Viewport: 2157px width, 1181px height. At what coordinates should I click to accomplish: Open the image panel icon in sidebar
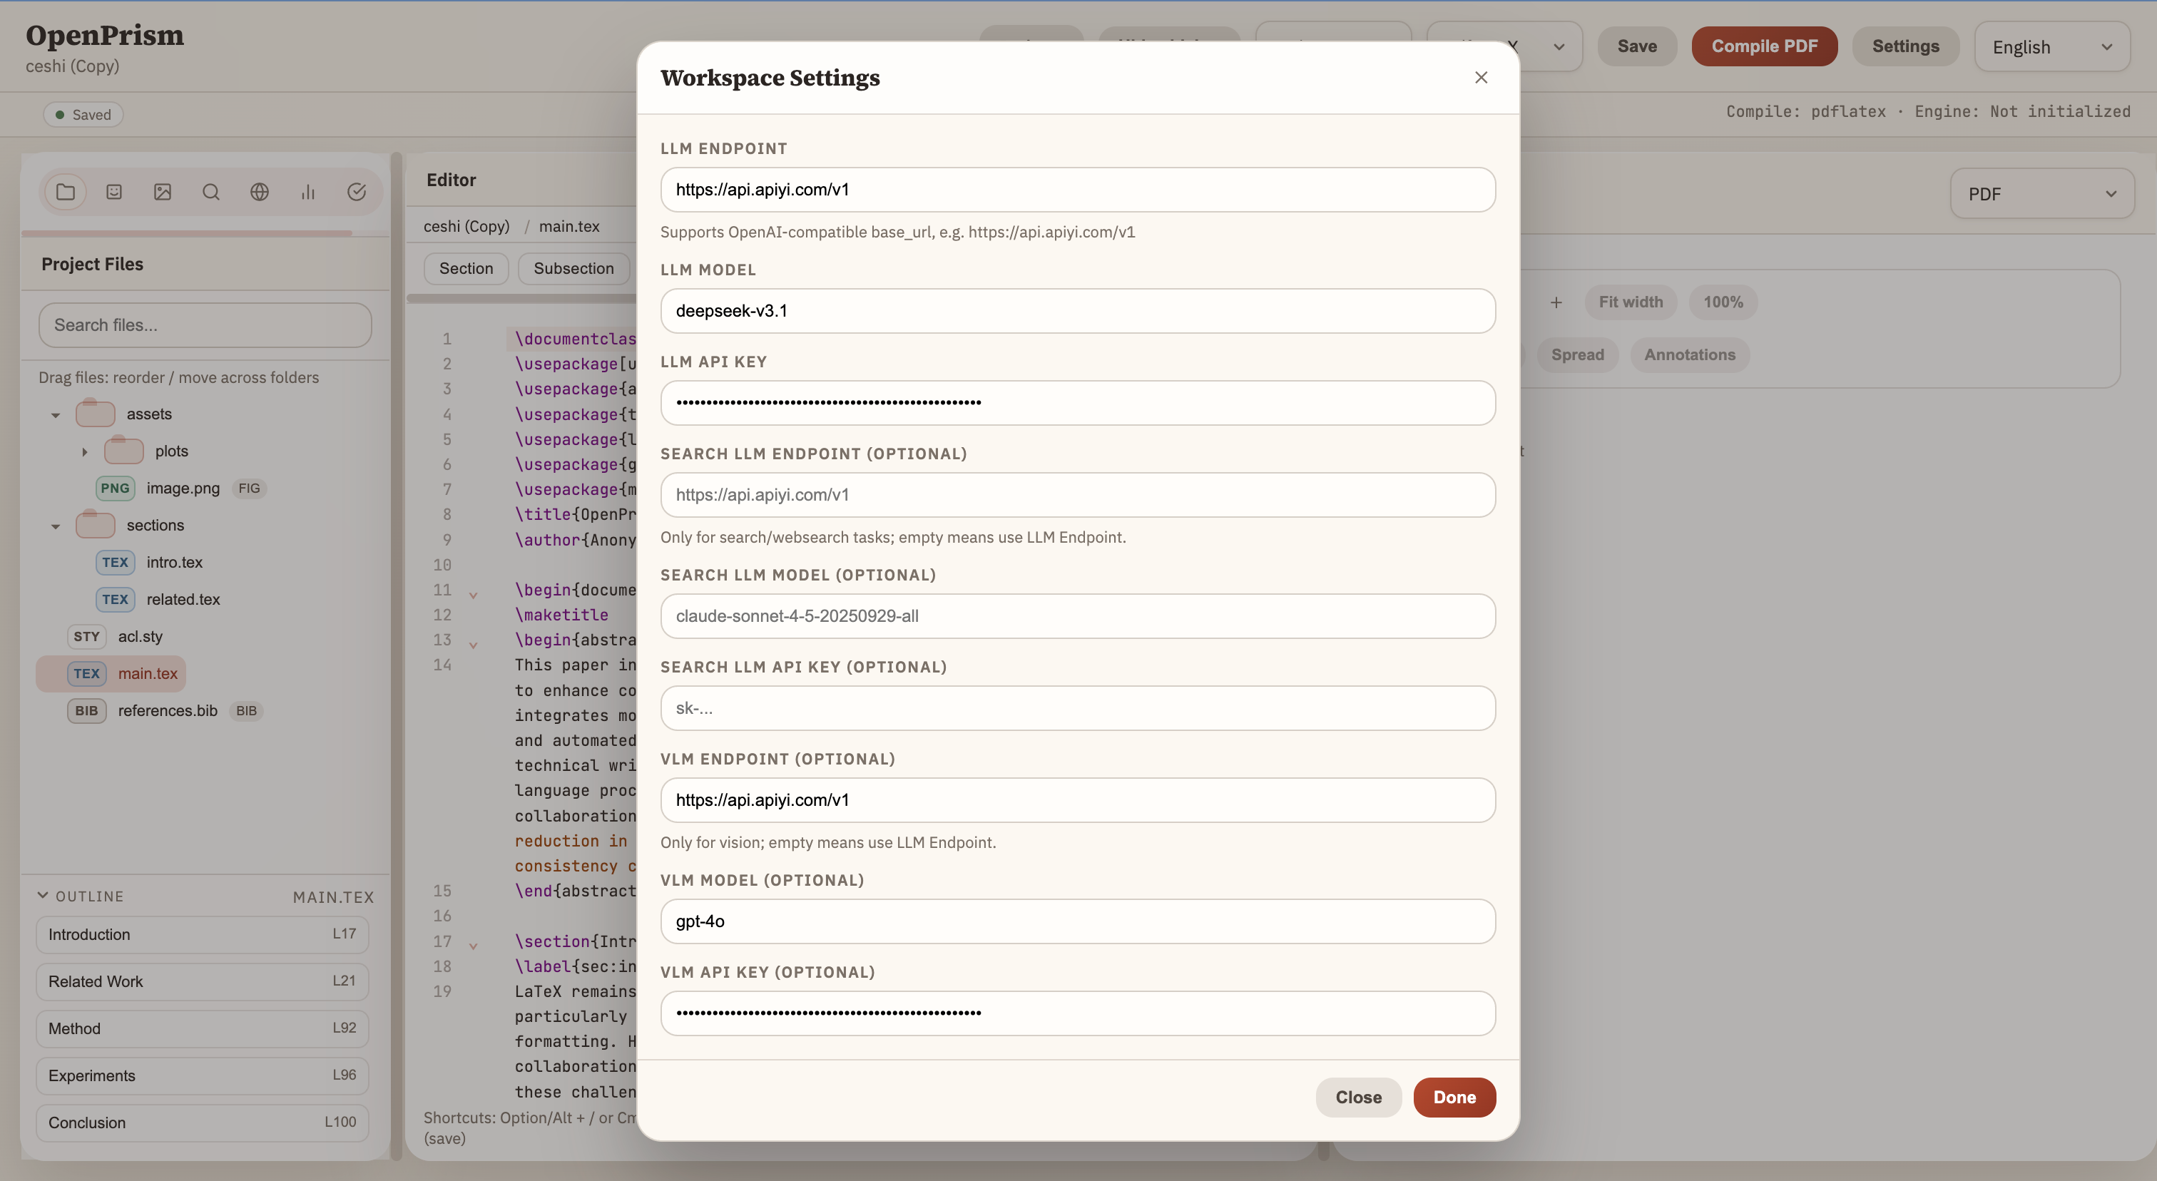(x=163, y=192)
